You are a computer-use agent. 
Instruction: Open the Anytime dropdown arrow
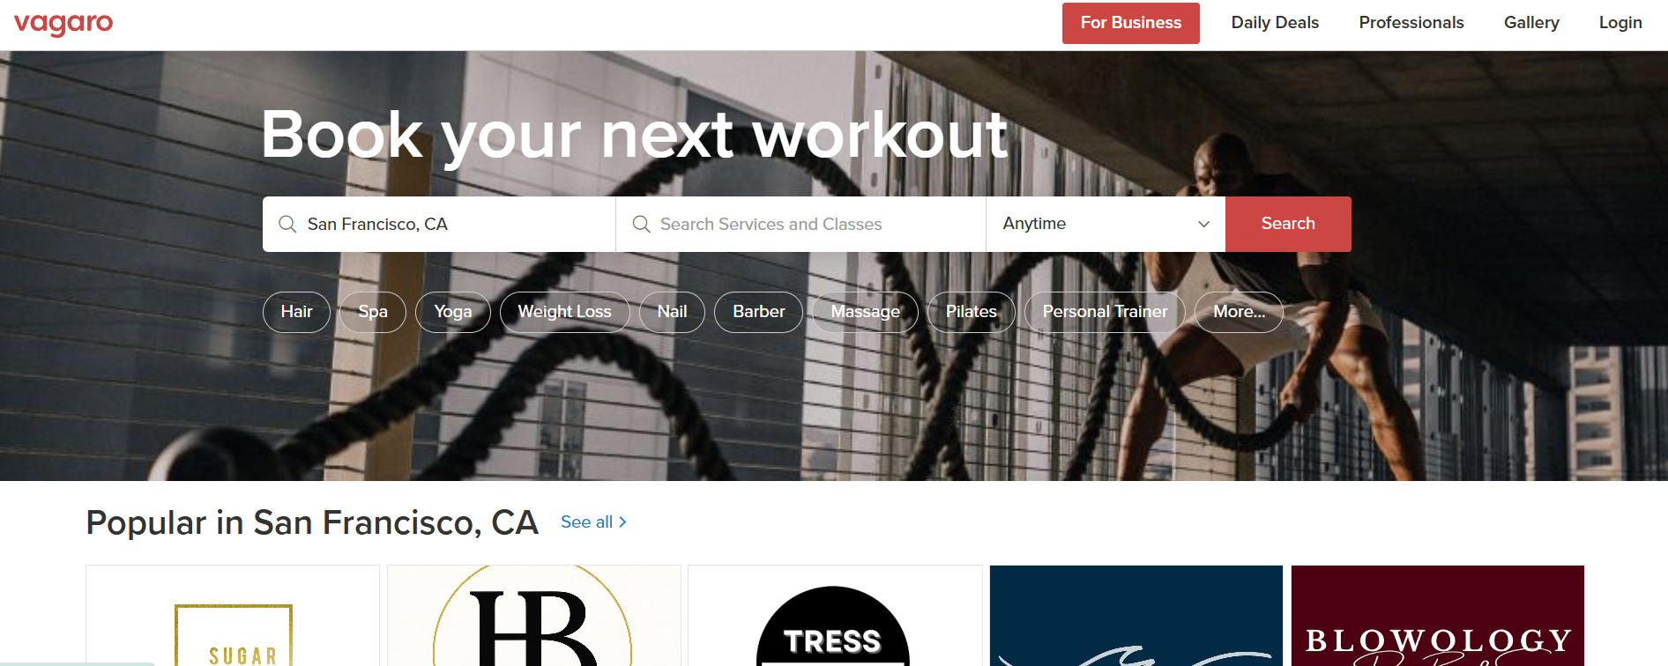pos(1203,224)
